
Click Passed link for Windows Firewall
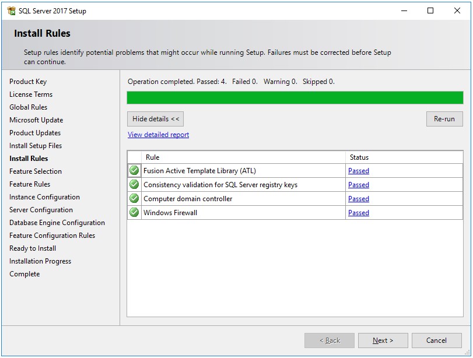[x=358, y=213]
